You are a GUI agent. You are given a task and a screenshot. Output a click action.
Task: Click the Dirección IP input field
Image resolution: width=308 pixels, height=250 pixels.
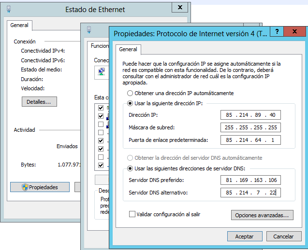point(250,115)
